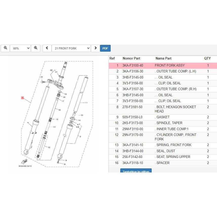This screenshot has width=217, height=217.
Task: Click the FWD direction icon in diagram
Action: (25, 162)
